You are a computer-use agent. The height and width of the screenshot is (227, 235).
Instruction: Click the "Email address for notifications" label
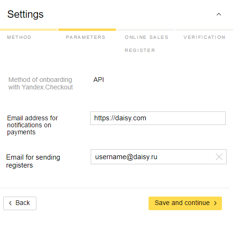pyautogui.click(x=32, y=125)
